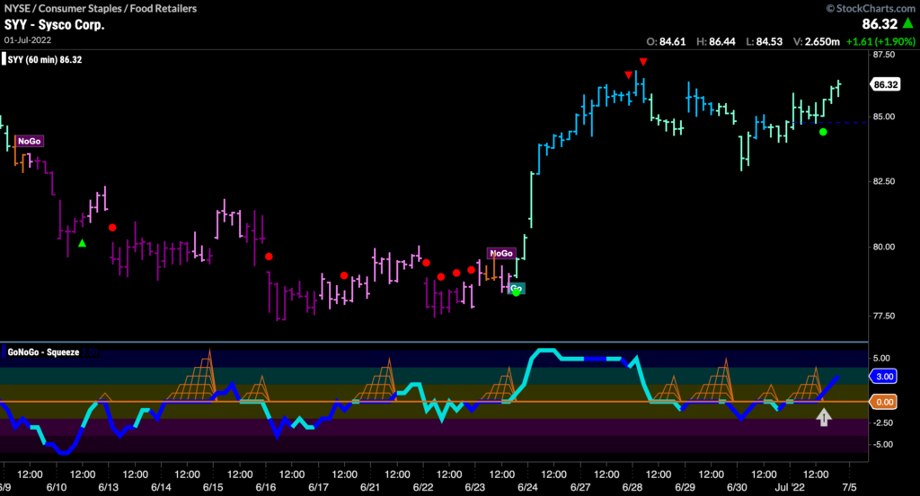Click the 6/22 date on the time axis
This screenshot has height=496, width=920.
(x=423, y=487)
